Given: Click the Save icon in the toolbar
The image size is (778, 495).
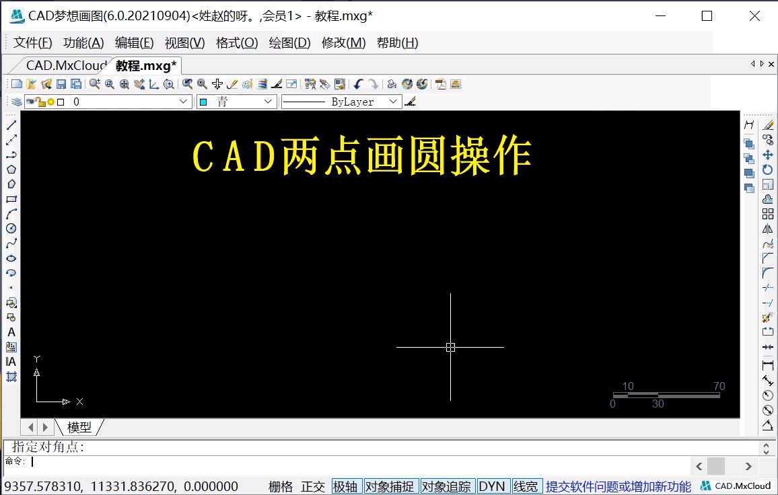Looking at the screenshot, I should click(61, 83).
